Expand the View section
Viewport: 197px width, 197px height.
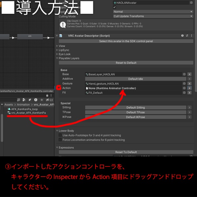[57, 46]
